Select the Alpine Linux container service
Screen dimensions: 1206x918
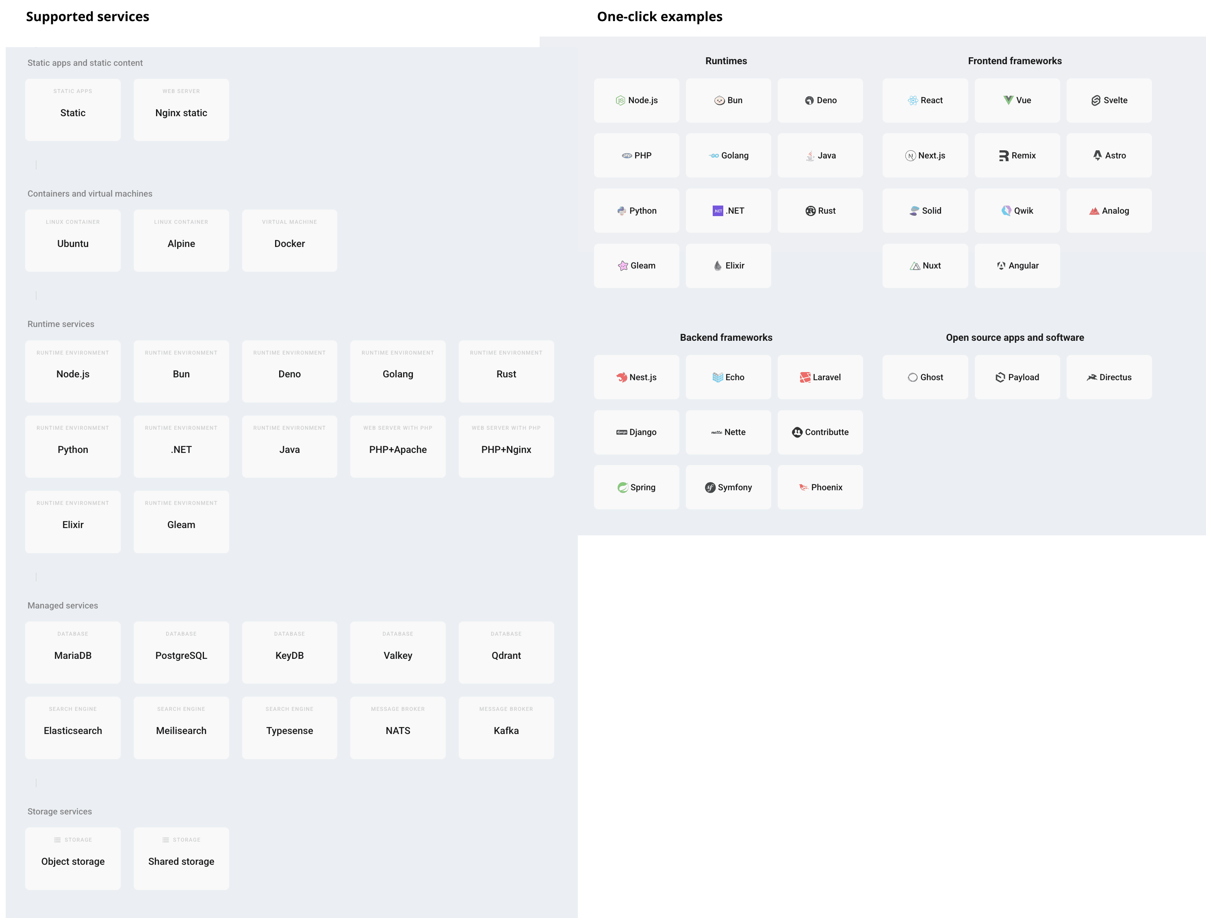coord(181,240)
